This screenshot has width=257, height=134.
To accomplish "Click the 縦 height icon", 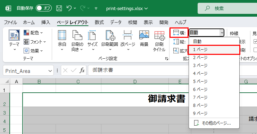I will [176, 42].
